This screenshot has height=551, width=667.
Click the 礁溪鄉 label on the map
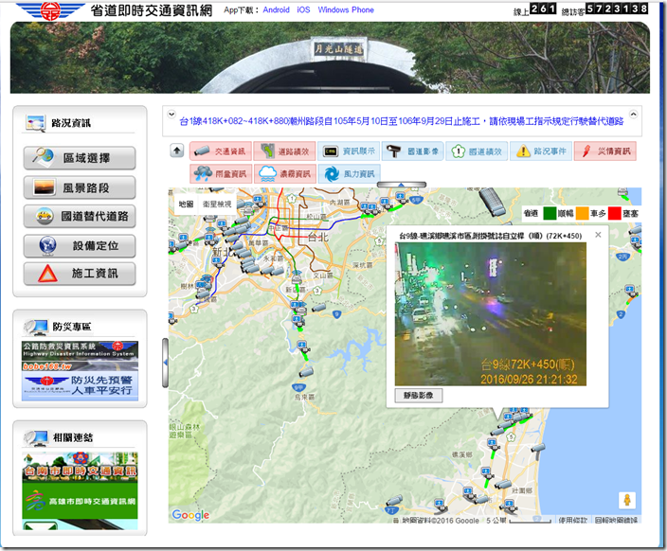[461, 454]
